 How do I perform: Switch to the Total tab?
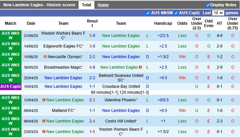(86, 5)
